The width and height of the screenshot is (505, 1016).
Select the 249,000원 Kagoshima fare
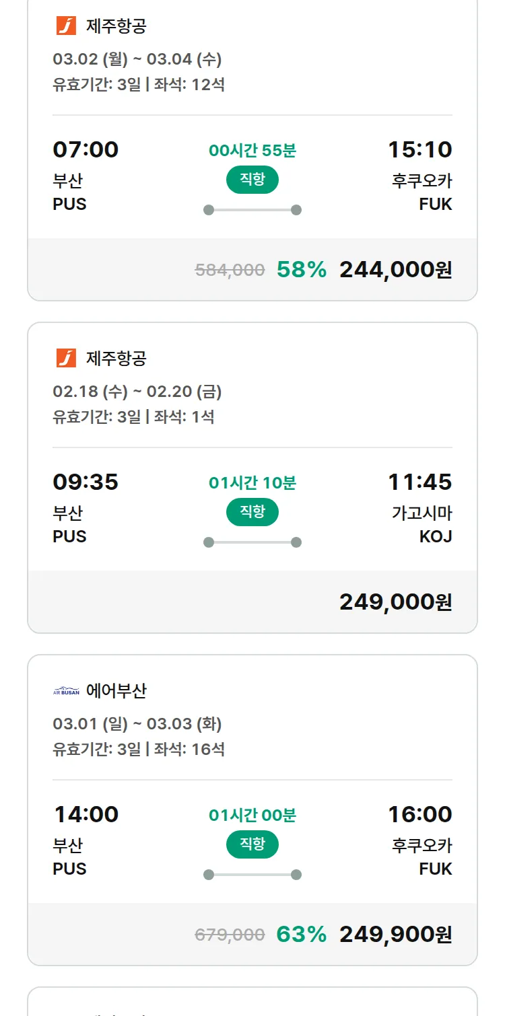tap(395, 602)
